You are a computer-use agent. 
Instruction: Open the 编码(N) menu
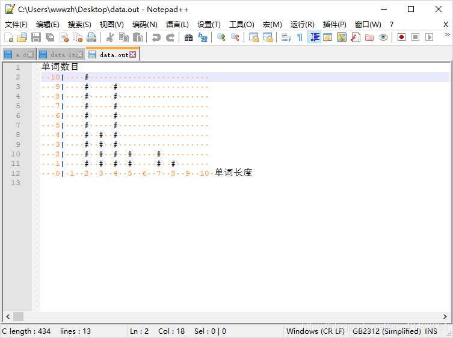point(145,25)
